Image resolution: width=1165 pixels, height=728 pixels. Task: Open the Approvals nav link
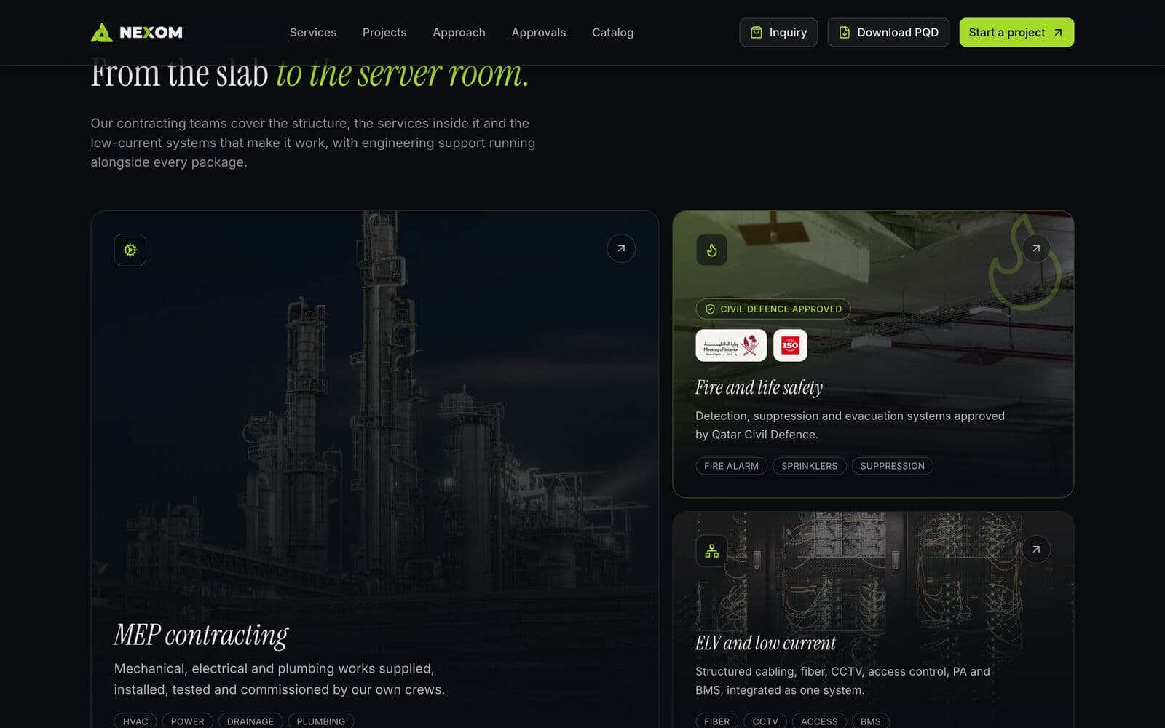pyautogui.click(x=538, y=32)
